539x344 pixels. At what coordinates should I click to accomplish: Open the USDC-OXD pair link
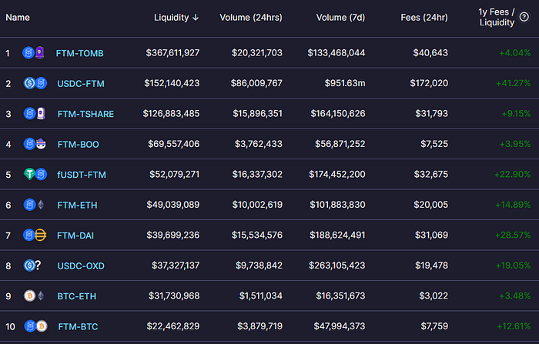click(x=81, y=266)
